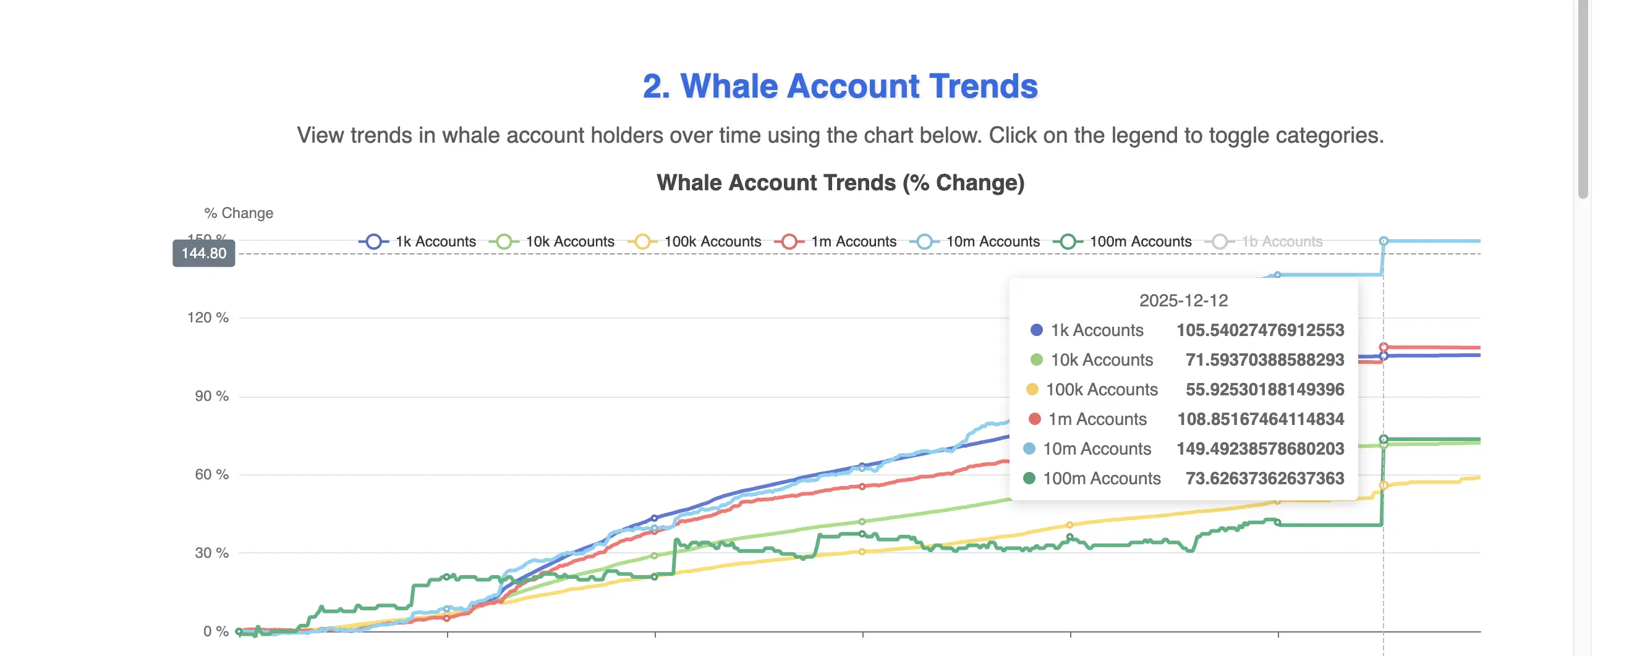The image size is (1637, 656).
Task: Toggle the 100k Accounts category visibility
Action: (x=712, y=242)
